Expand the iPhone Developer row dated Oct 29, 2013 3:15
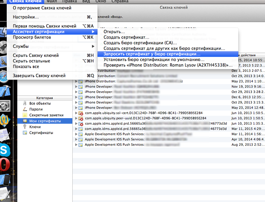This screenshot has height=202, width=265. (76, 102)
